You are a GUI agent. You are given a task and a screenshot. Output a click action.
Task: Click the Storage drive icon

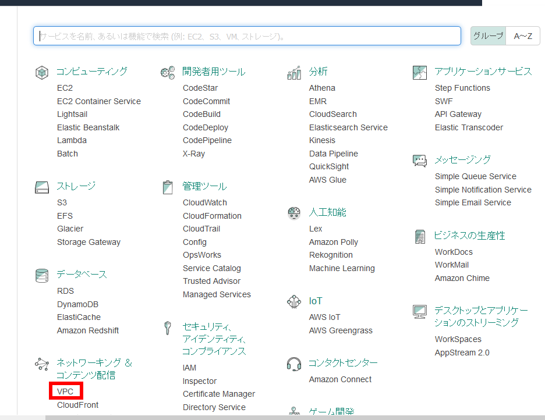coord(42,187)
